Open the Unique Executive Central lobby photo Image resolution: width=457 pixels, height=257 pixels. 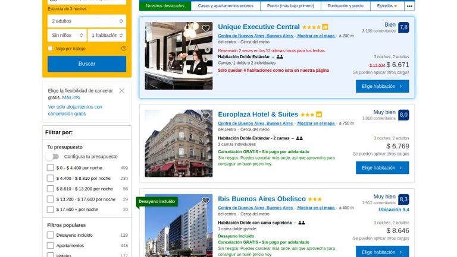pyautogui.click(x=179, y=56)
